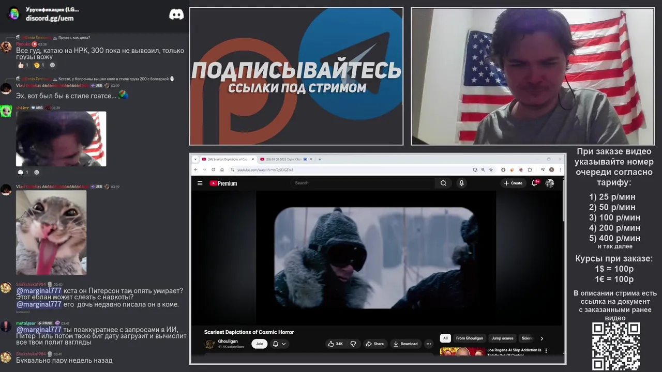Screen dimensions: 662x372
Task: Click the smiley reaction on Ryouko's message
Action: (x=39, y=65)
